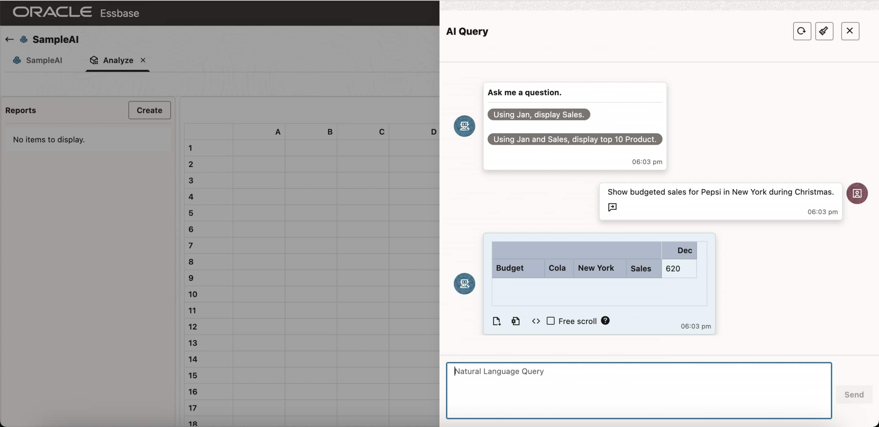Switch to the SampleAI tab
The width and height of the screenshot is (879, 427).
pyautogui.click(x=44, y=60)
